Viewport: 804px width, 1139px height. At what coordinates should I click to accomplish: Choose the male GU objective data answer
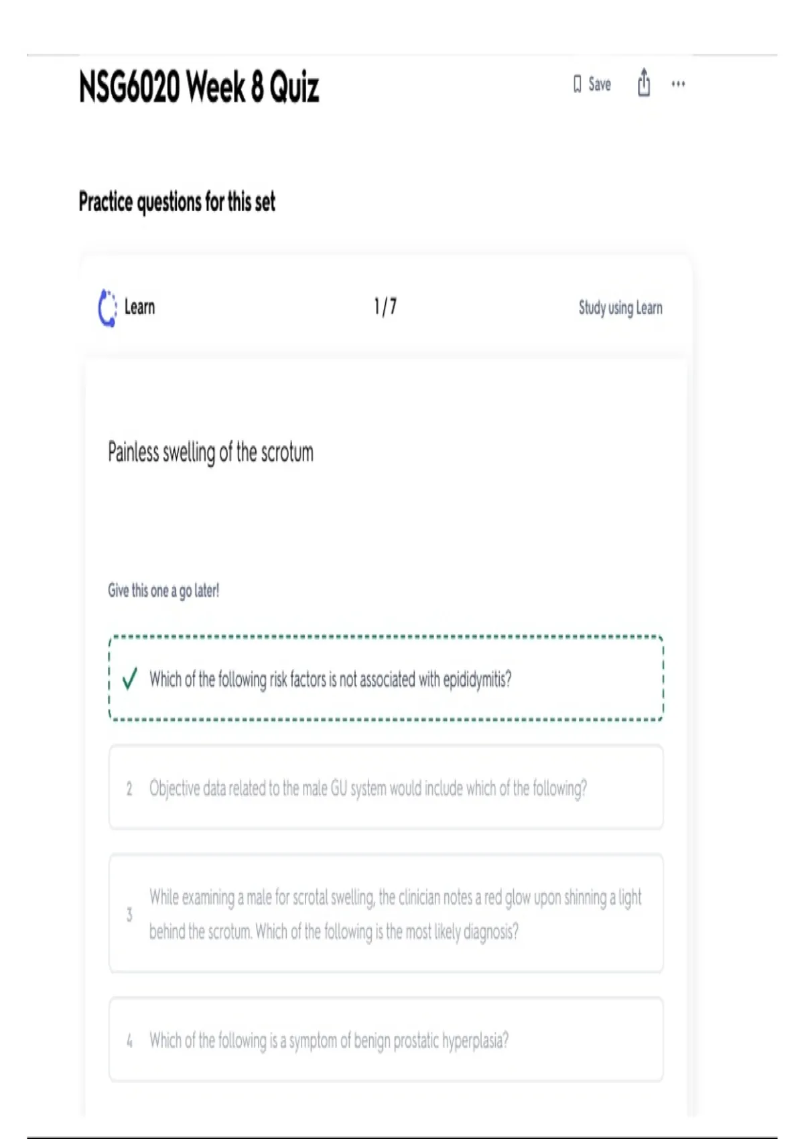tap(368, 789)
